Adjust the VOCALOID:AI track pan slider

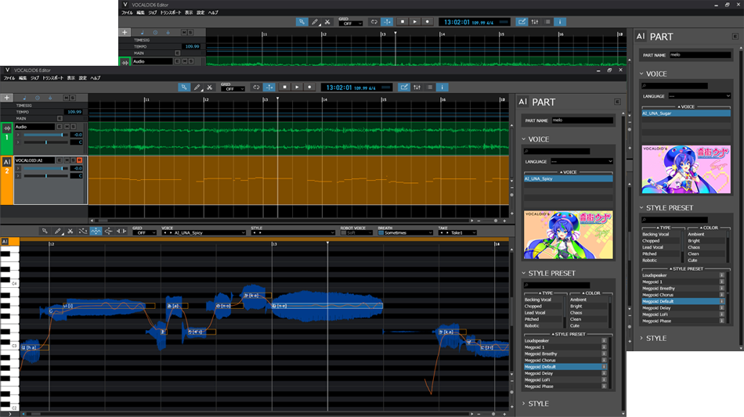click(46, 176)
